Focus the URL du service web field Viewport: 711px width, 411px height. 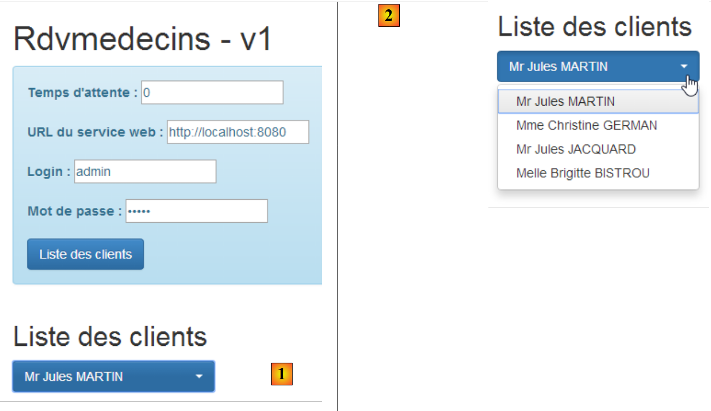click(238, 132)
